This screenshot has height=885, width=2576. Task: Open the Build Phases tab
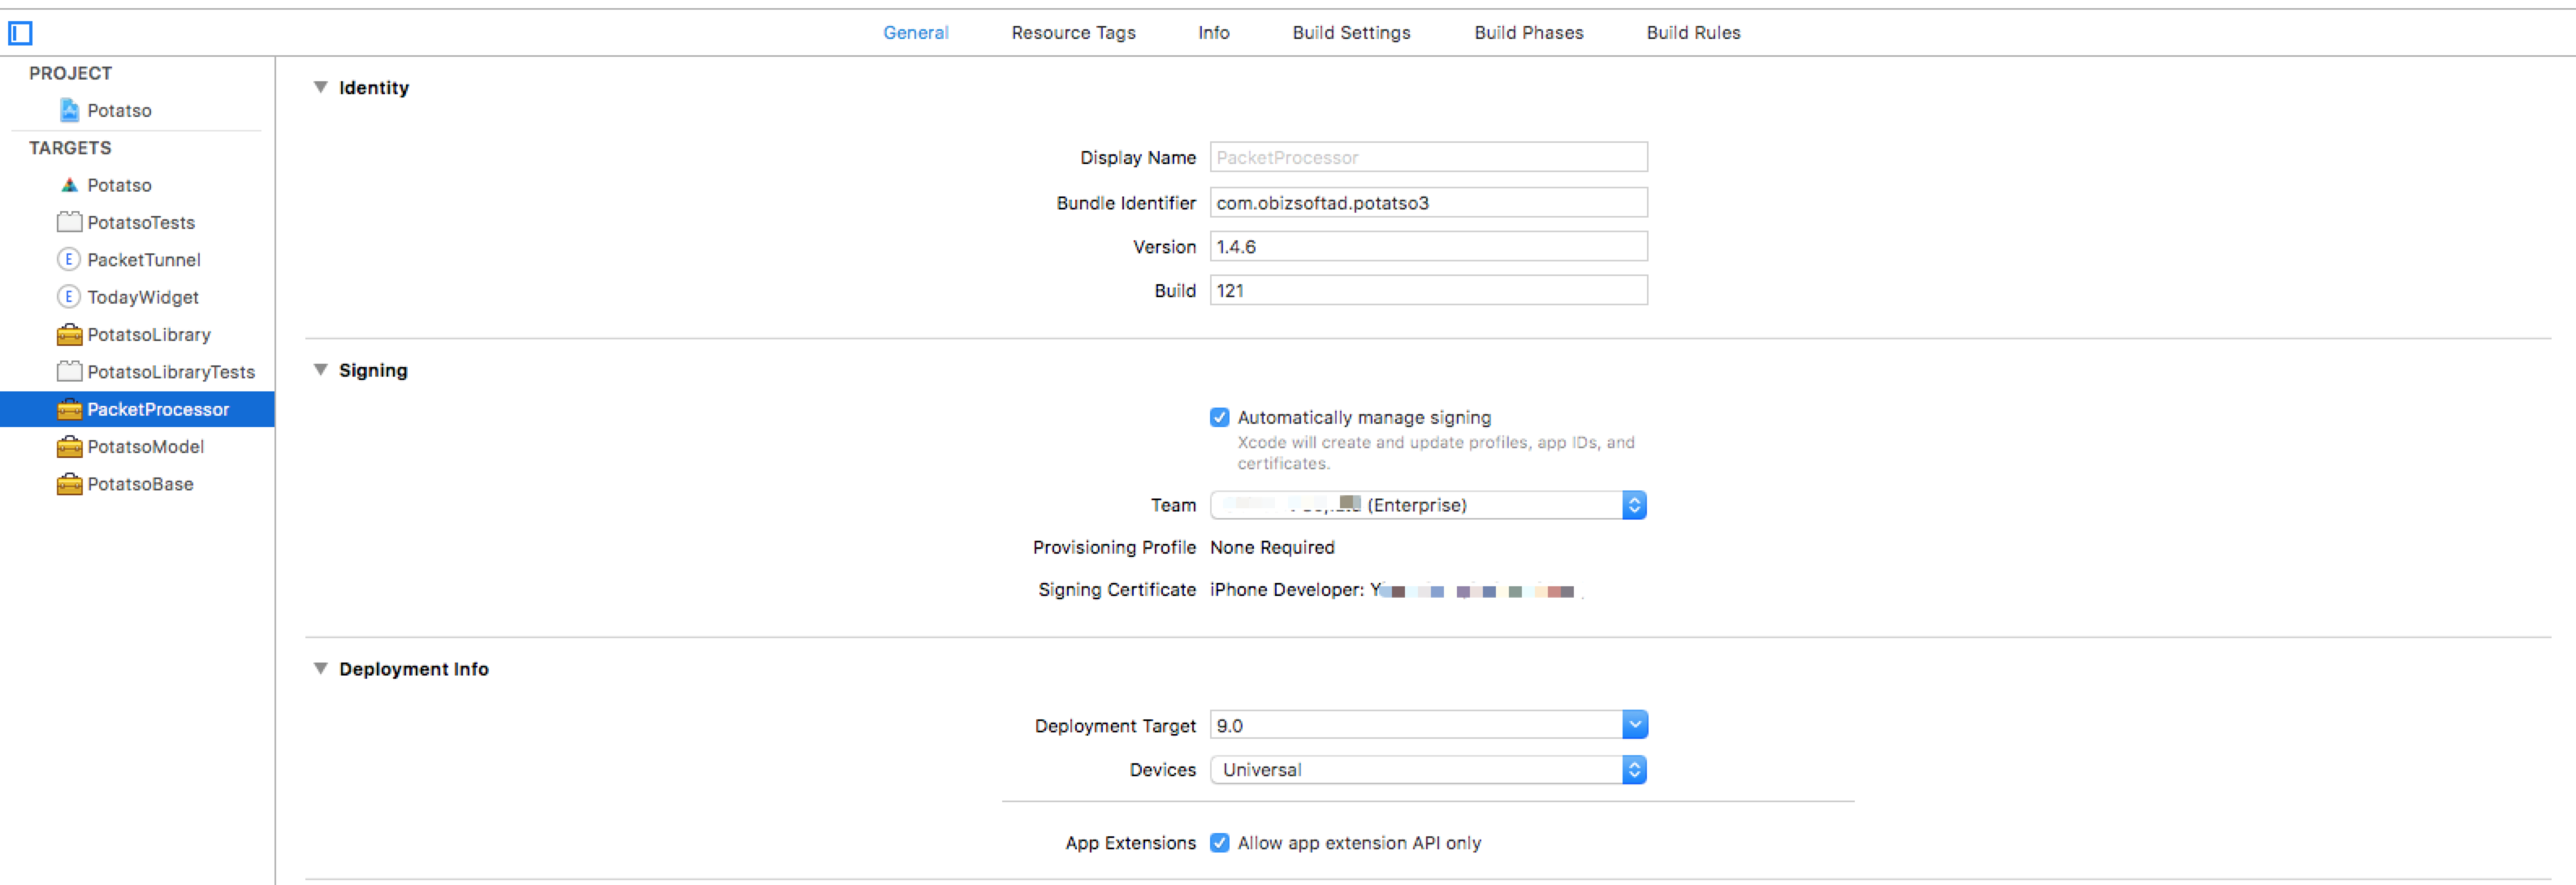tap(1528, 33)
